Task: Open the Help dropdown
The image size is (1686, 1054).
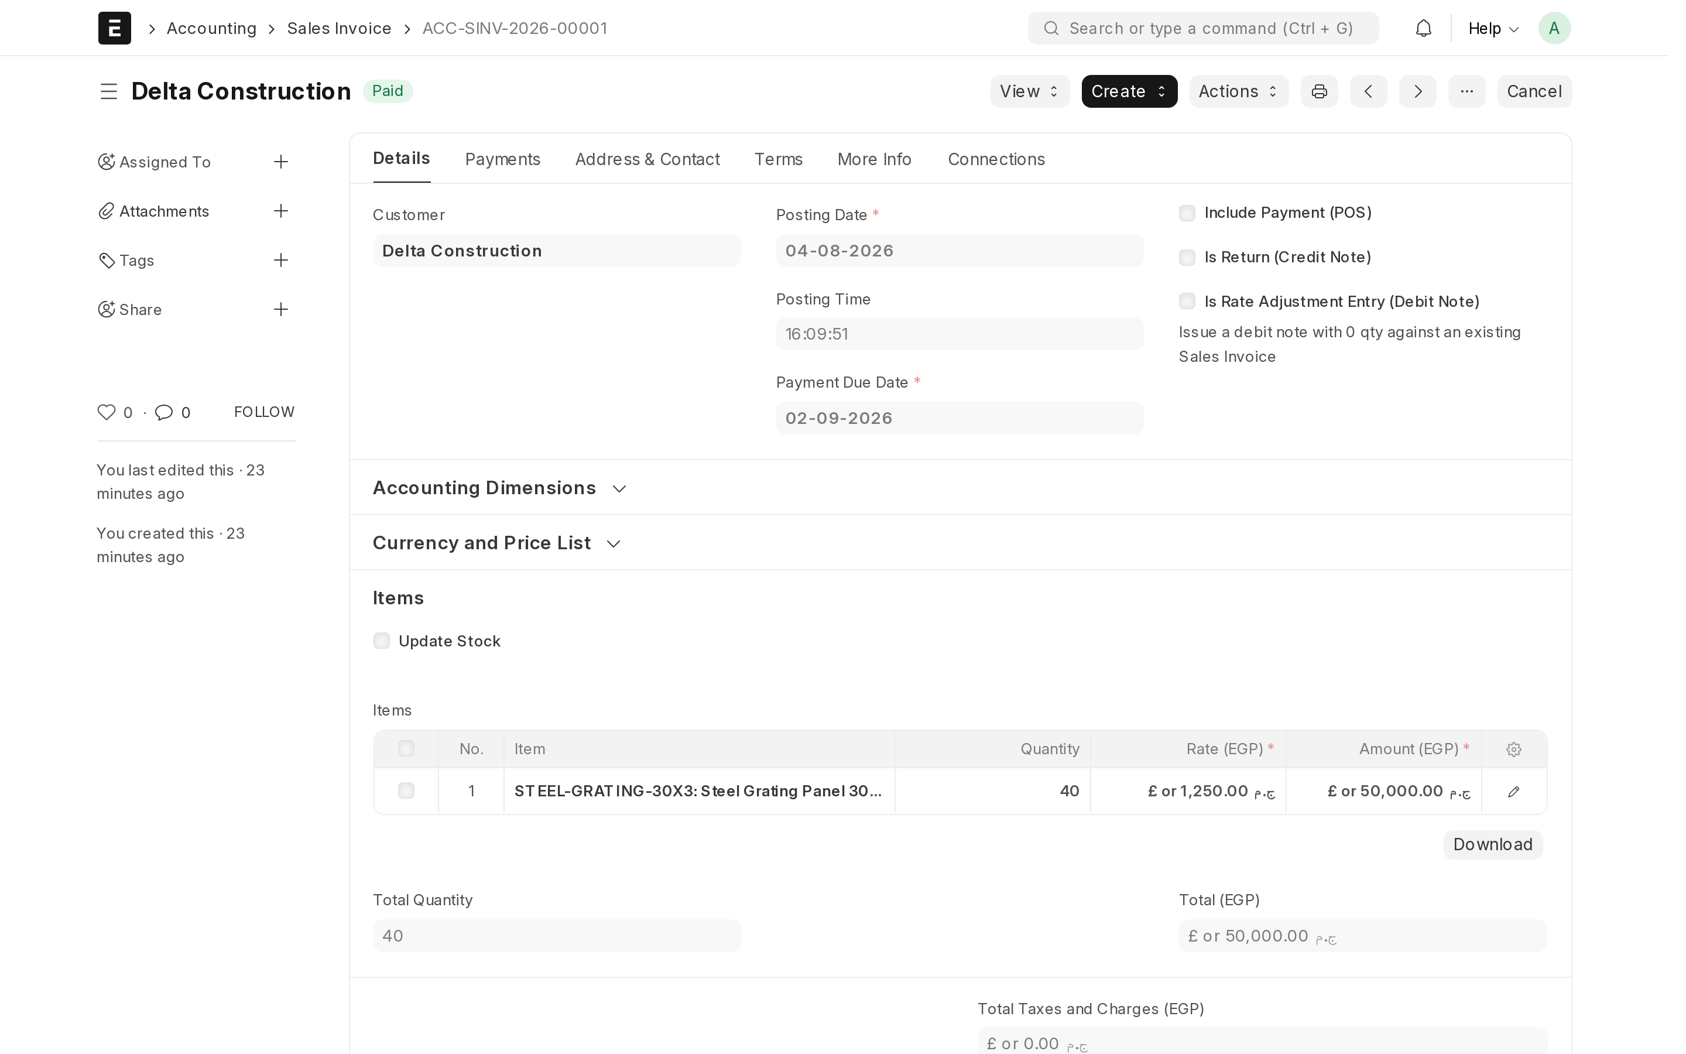Action: (x=1493, y=29)
